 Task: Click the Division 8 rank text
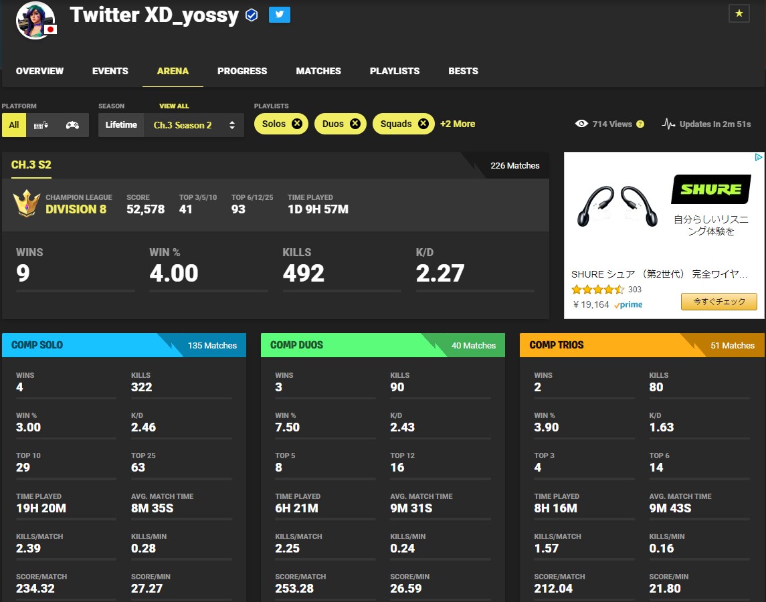[76, 209]
